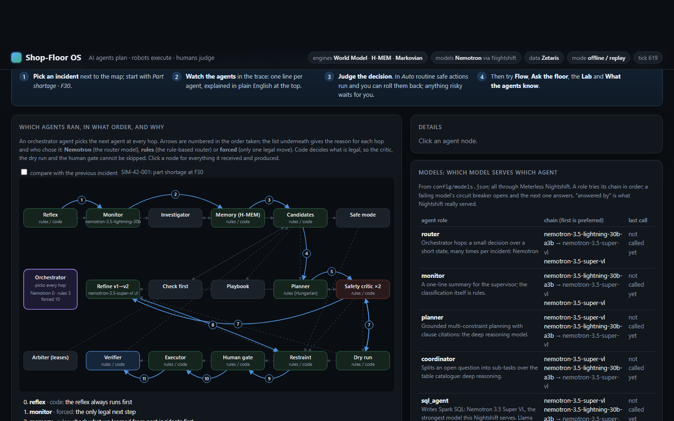Select the Restraint node
Image resolution: width=674 pixels, height=421 pixels.
300,361
